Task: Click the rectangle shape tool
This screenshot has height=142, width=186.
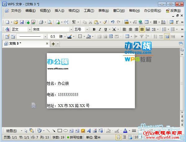Action: [60, 131]
